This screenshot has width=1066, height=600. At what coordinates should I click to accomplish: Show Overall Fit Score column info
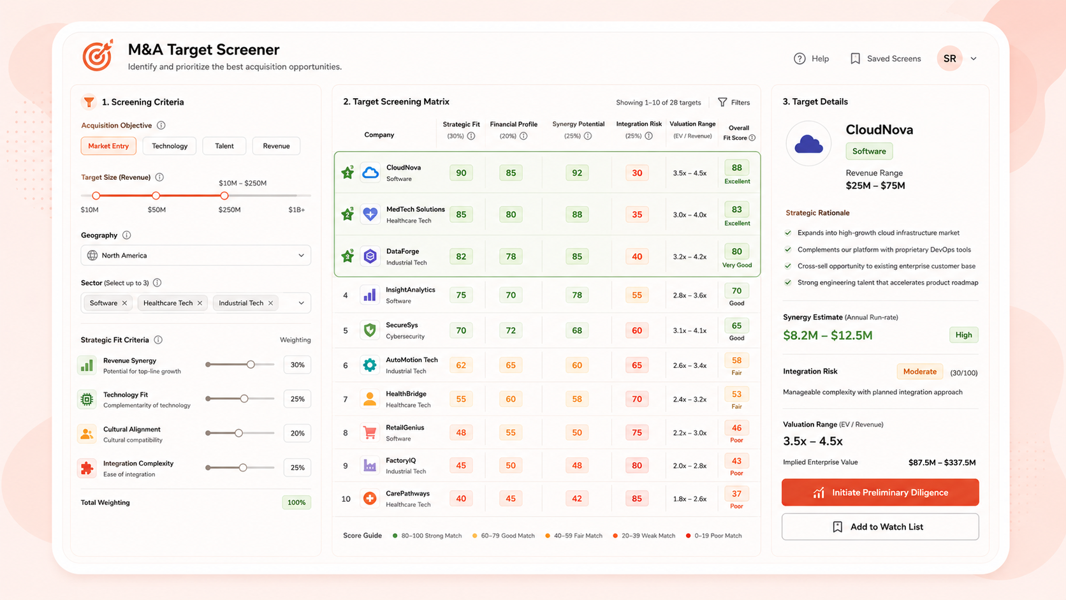coord(752,138)
